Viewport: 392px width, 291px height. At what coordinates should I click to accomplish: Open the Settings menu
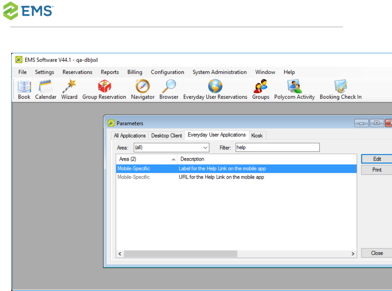pos(44,72)
